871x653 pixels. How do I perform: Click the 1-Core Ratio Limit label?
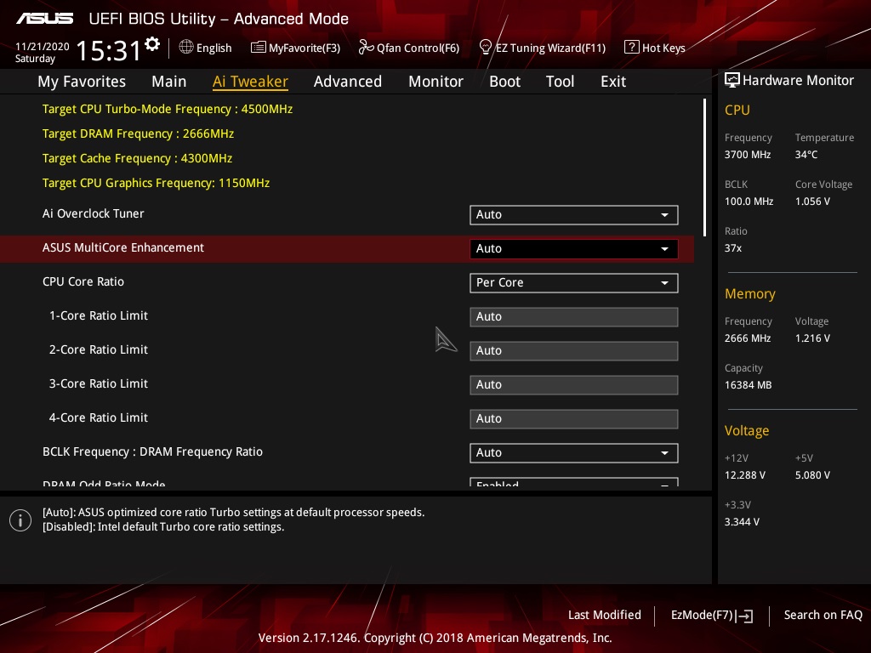[99, 315]
